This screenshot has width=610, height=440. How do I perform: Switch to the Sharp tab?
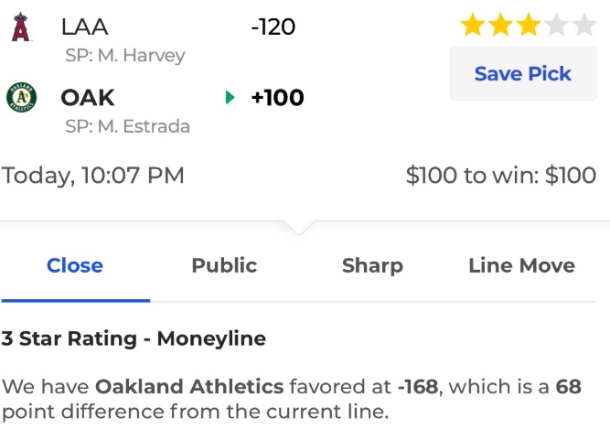click(373, 265)
